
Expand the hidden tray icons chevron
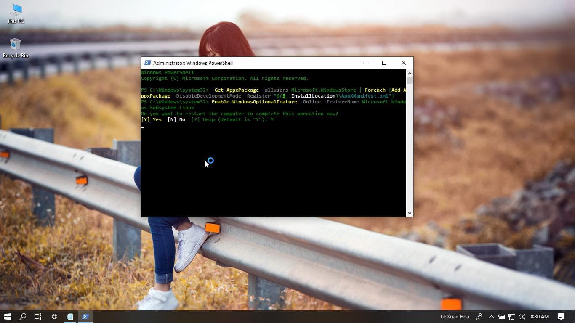point(491,316)
